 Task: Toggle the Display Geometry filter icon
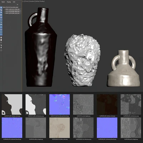pos(1,8)
